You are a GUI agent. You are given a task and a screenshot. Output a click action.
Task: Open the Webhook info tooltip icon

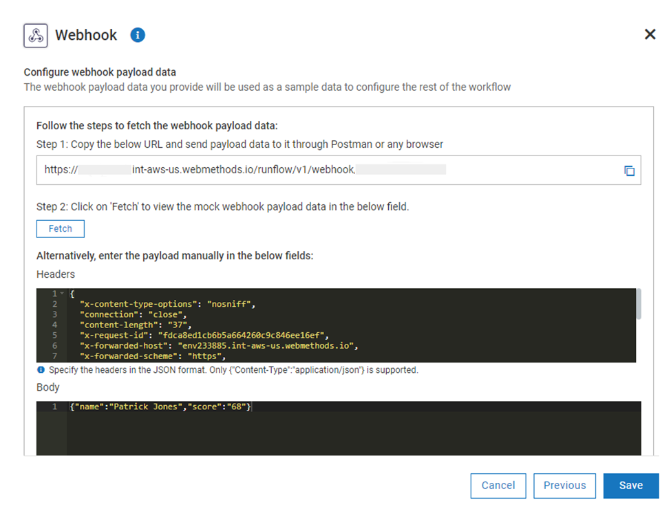point(138,35)
